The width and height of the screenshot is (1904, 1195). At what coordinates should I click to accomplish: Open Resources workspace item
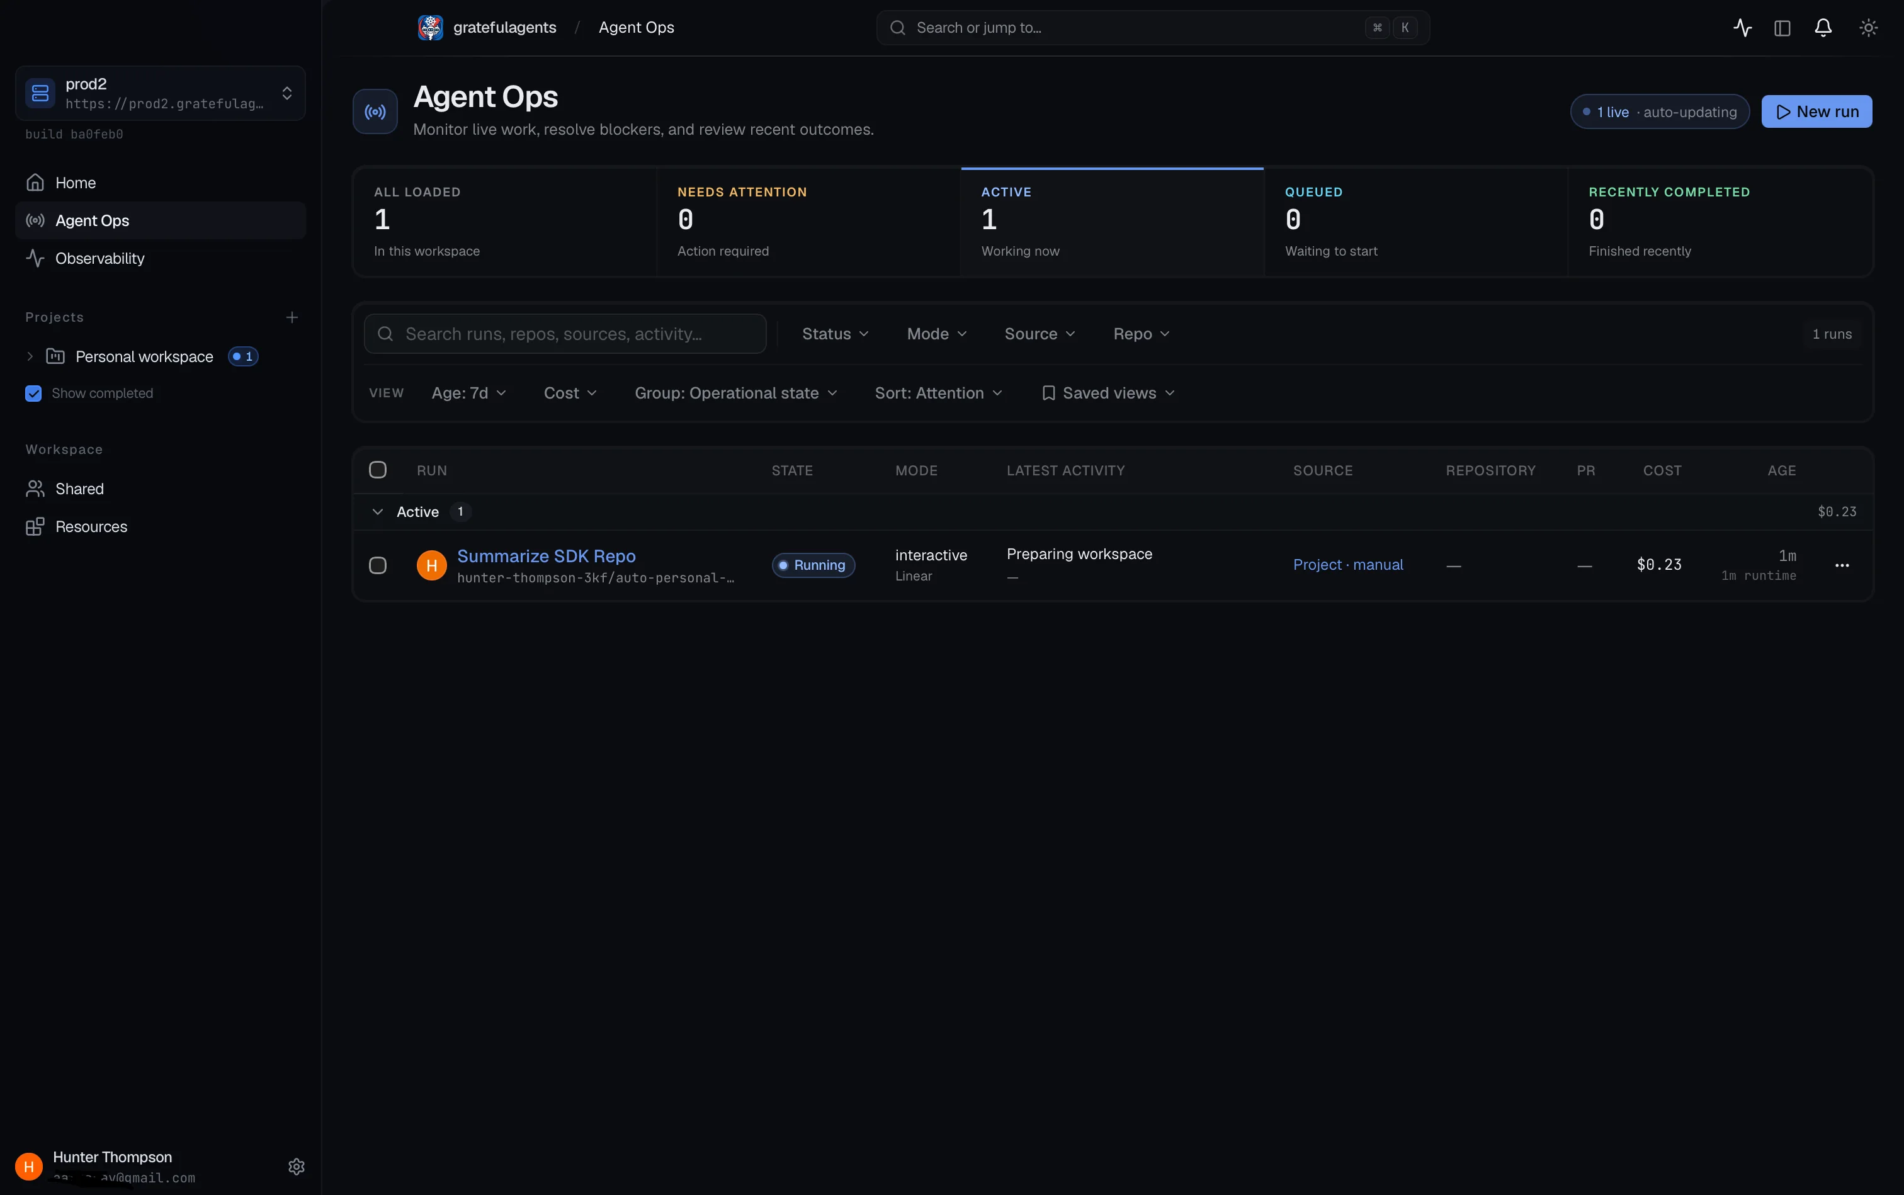(x=161, y=526)
